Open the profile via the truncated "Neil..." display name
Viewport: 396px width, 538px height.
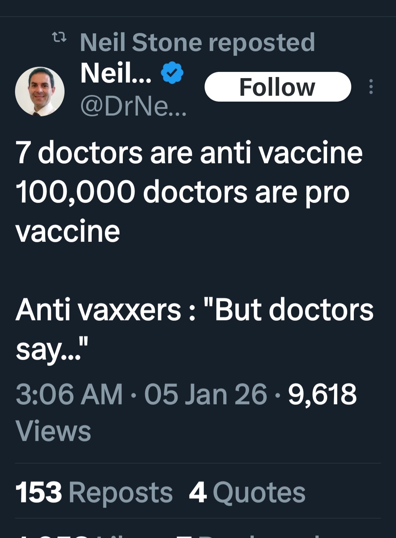pos(115,73)
